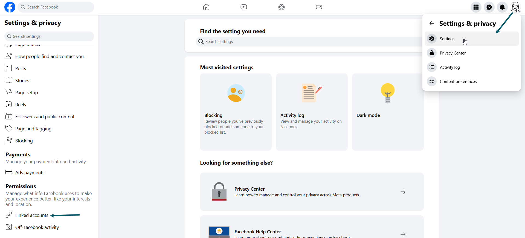The height and width of the screenshot is (238, 525).
Task: Click the back arrow in Settings & privacy menu
Action: pyautogui.click(x=432, y=23)
